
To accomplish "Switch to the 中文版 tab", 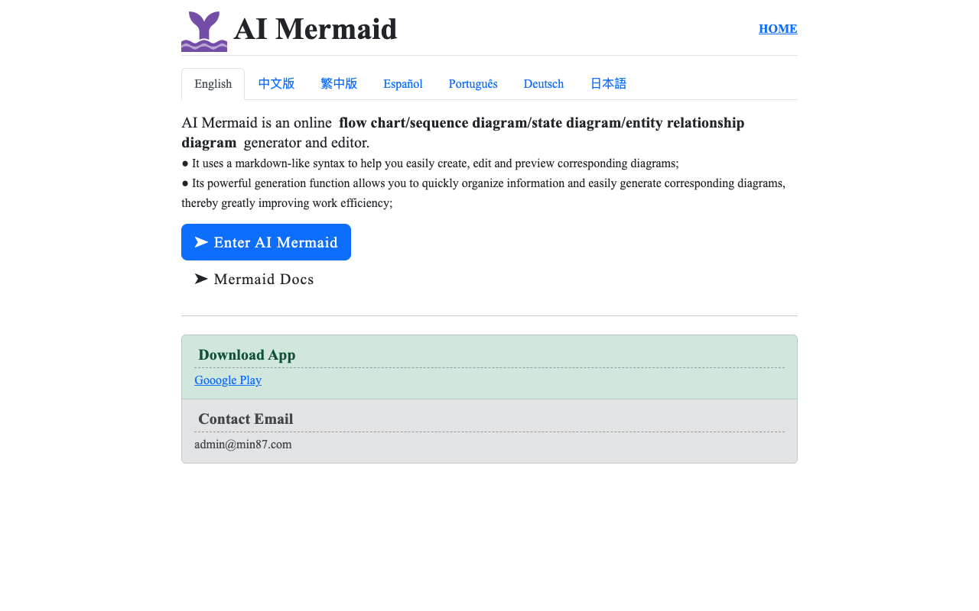I will click(x=276, y=84).
